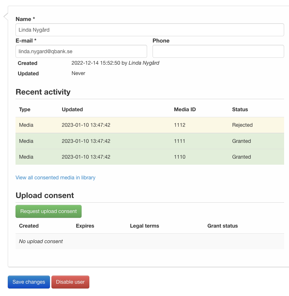289x296 pixels.
Task: Click Request upload consent
Action: coord(48,211)
